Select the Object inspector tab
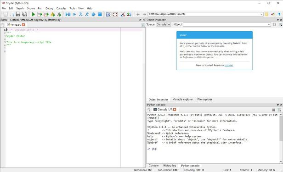 [158, 100]
